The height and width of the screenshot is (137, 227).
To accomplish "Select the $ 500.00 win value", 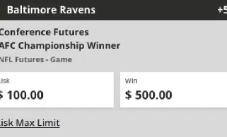I will 148,95.
